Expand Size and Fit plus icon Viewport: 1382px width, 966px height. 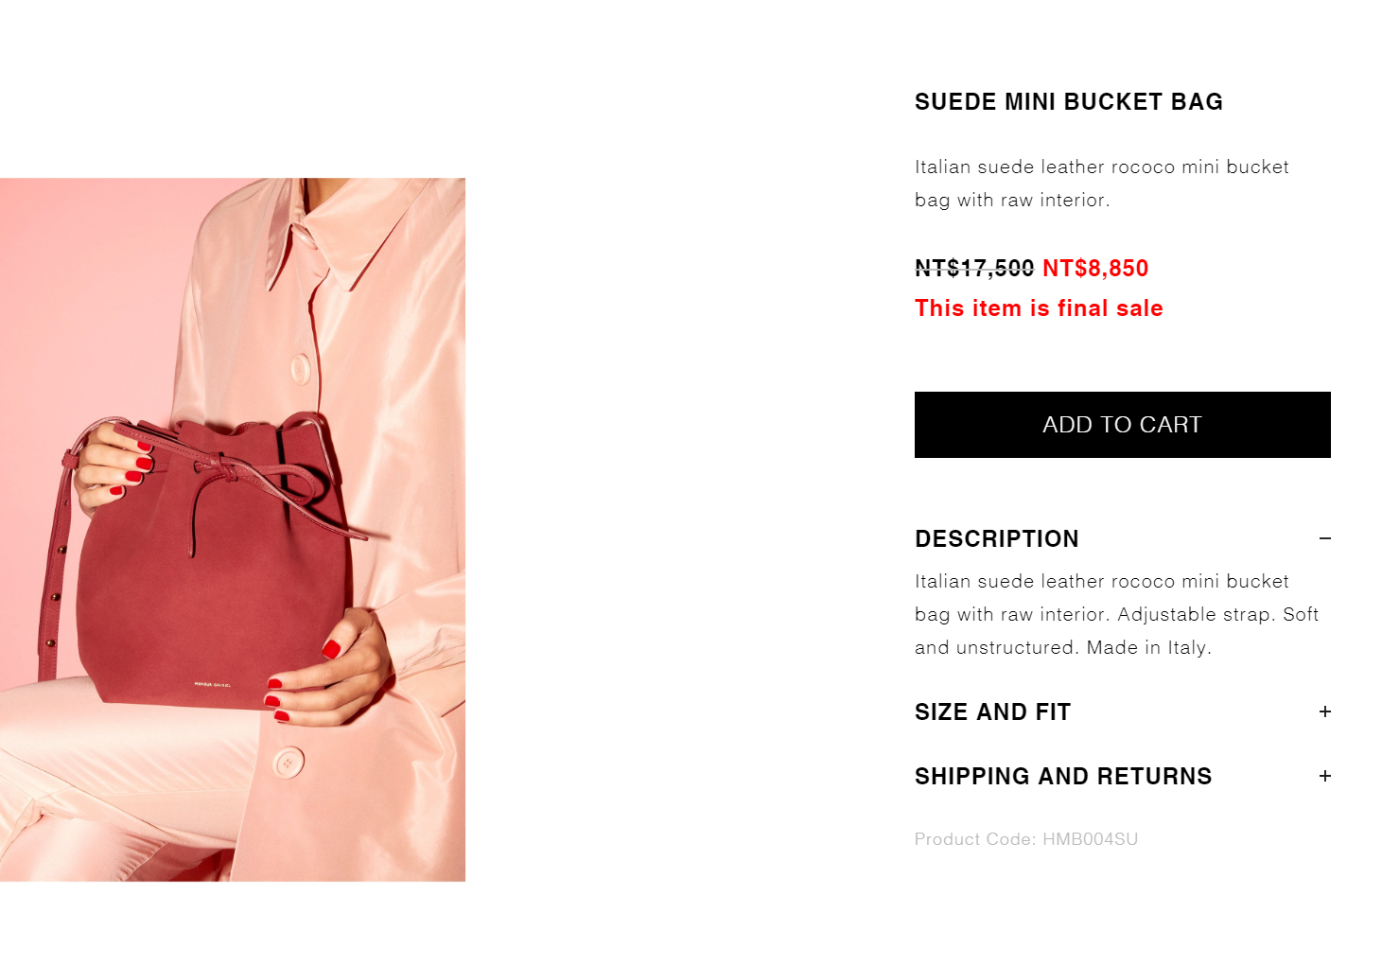coord(1325,711)
